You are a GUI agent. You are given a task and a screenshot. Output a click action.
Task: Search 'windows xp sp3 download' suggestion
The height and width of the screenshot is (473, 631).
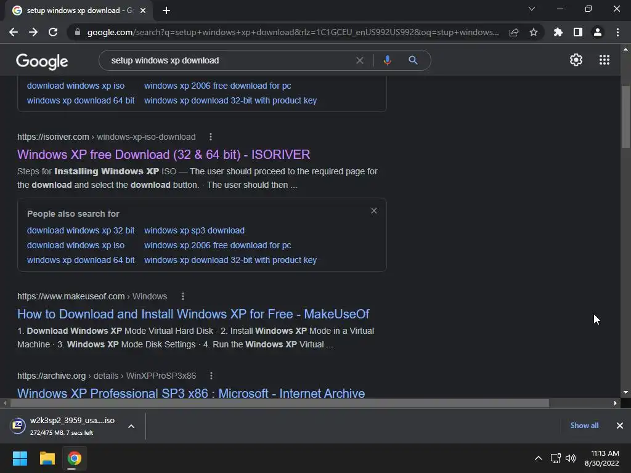tap(194, 230)
